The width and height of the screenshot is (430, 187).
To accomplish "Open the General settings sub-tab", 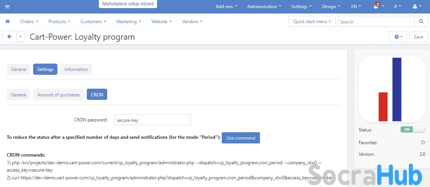I will click(19, 94).
